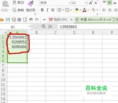
Task: Click cell containing 13569863
Action: [17, 37]
